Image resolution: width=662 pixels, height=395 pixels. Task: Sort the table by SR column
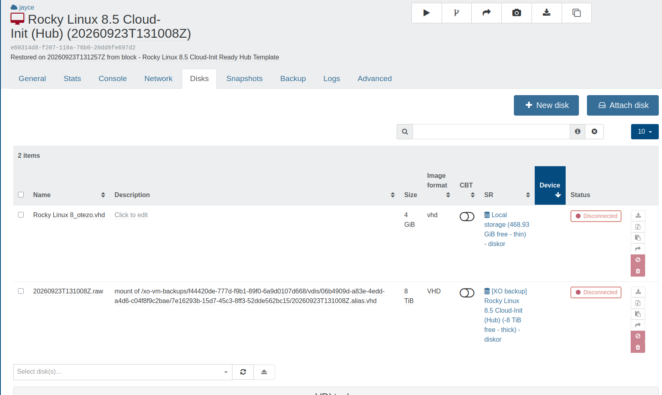(507, 195)
